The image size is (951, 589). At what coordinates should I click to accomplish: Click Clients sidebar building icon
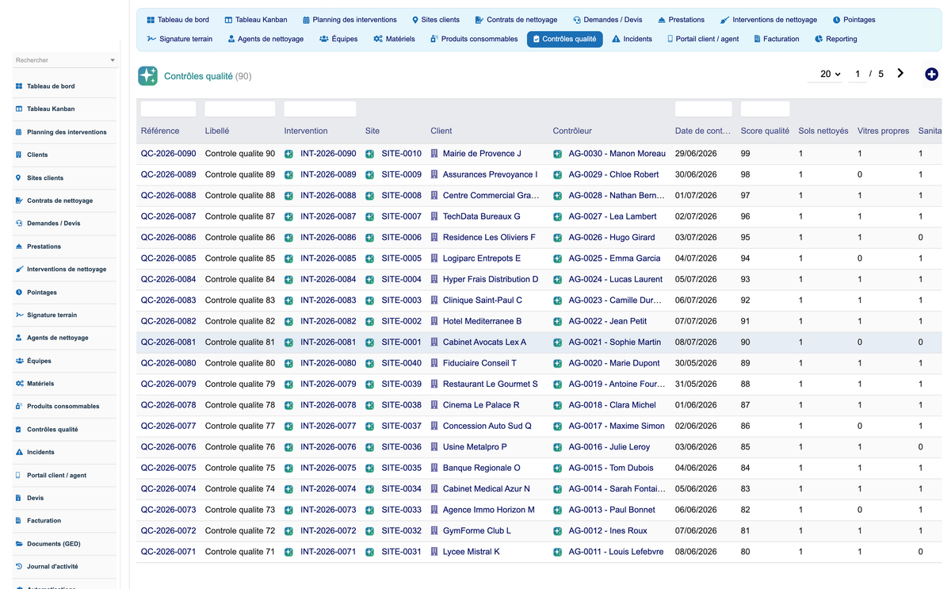tap(19, 155)
